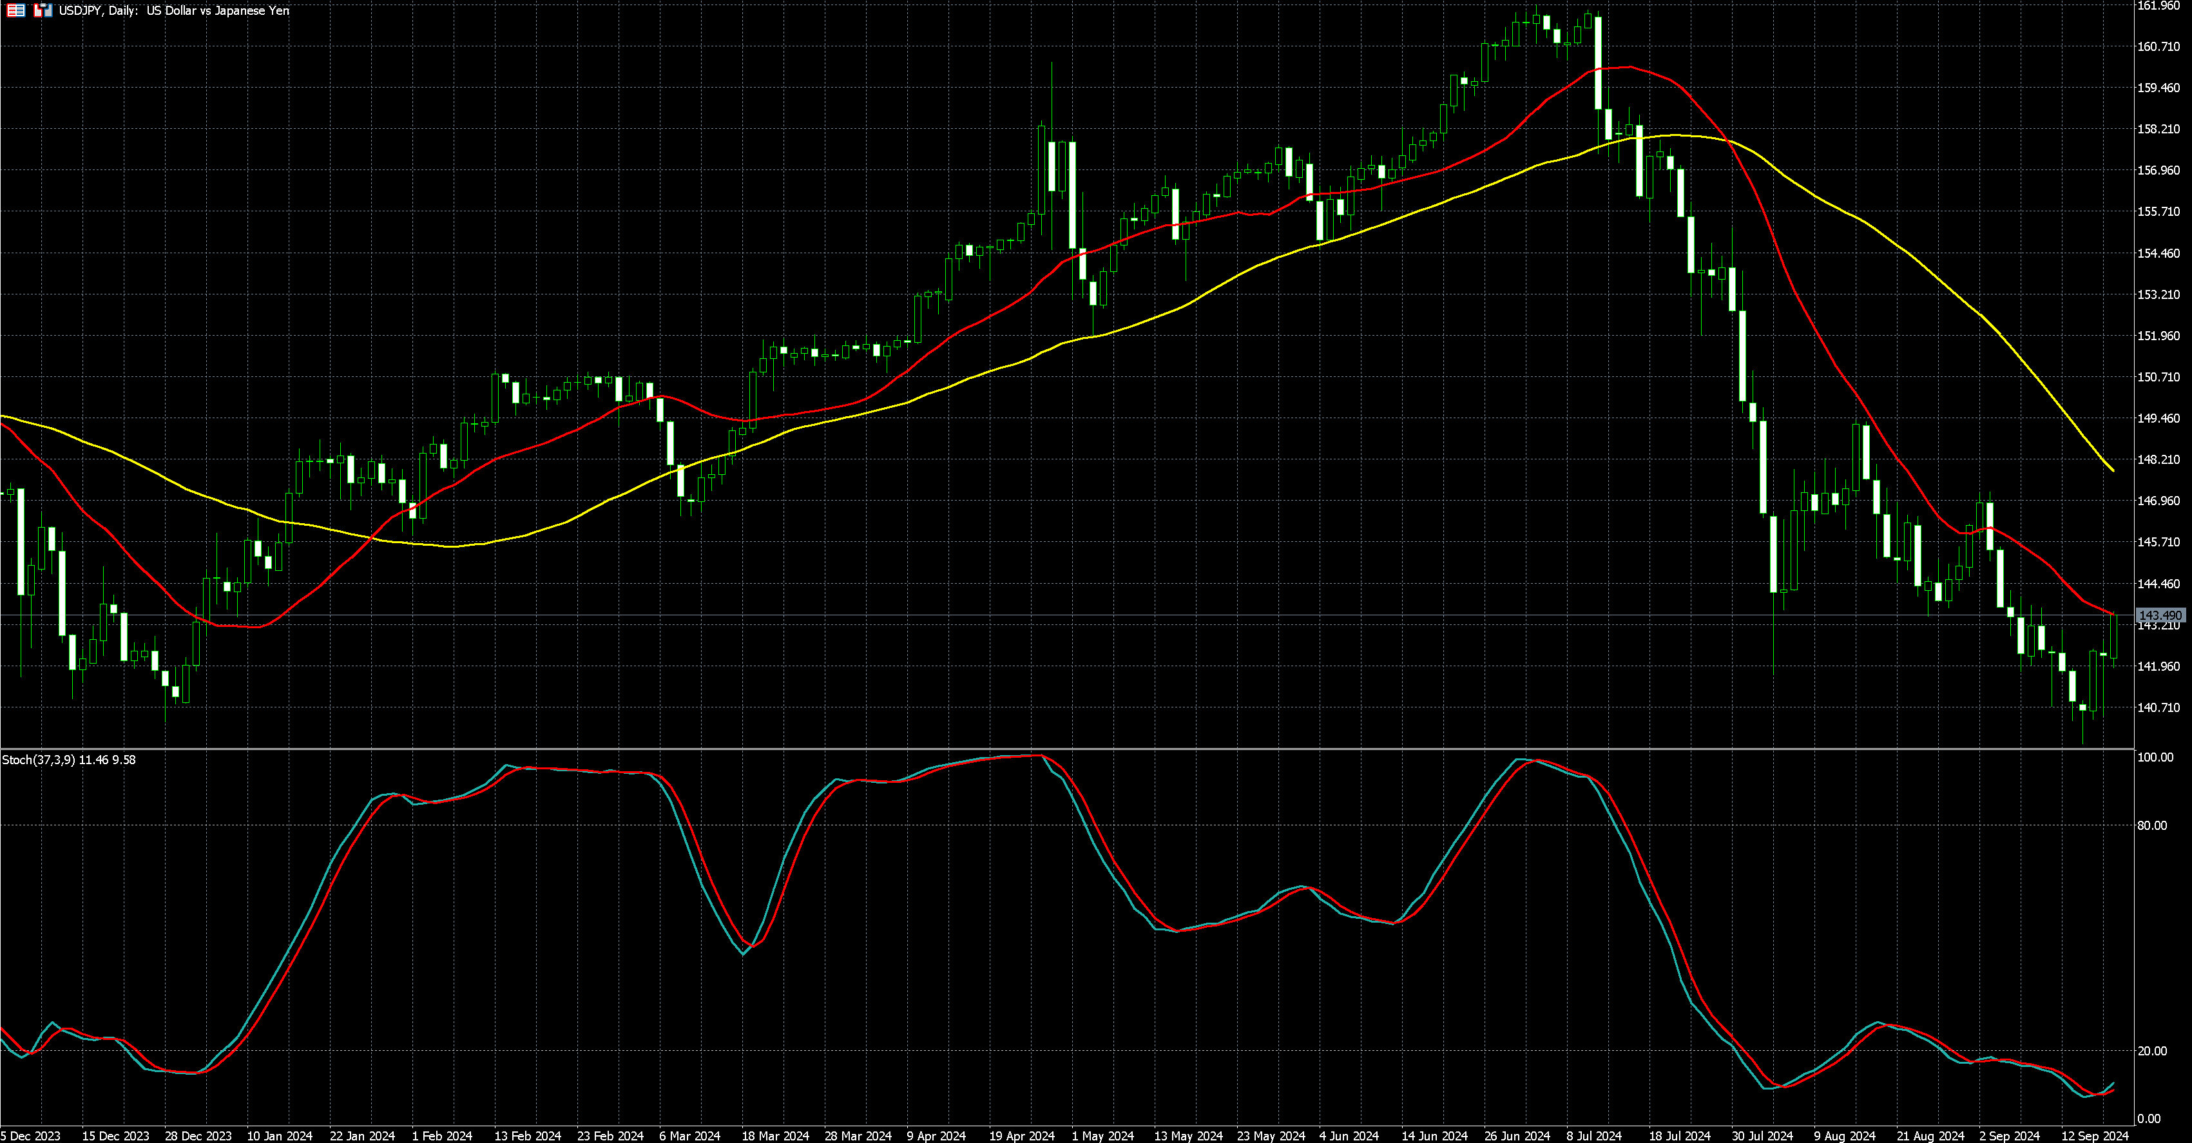Click the 20.00 stochastic level label
Viewport: 2192px width, 1143px height.
[x=2152, y=1051]
